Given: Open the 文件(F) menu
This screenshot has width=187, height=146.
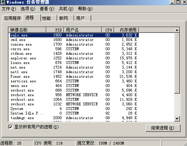Looking at the screenshot, I should pos(9,9).
